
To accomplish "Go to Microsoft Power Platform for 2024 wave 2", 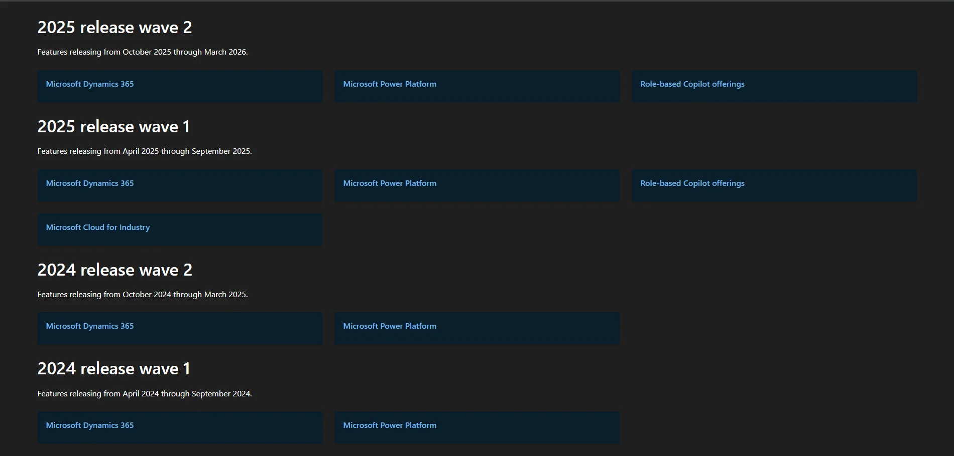I will [x=390, y=326].
